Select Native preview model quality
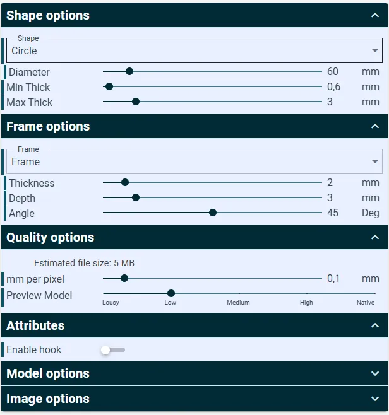 click(x=366, y=302)
